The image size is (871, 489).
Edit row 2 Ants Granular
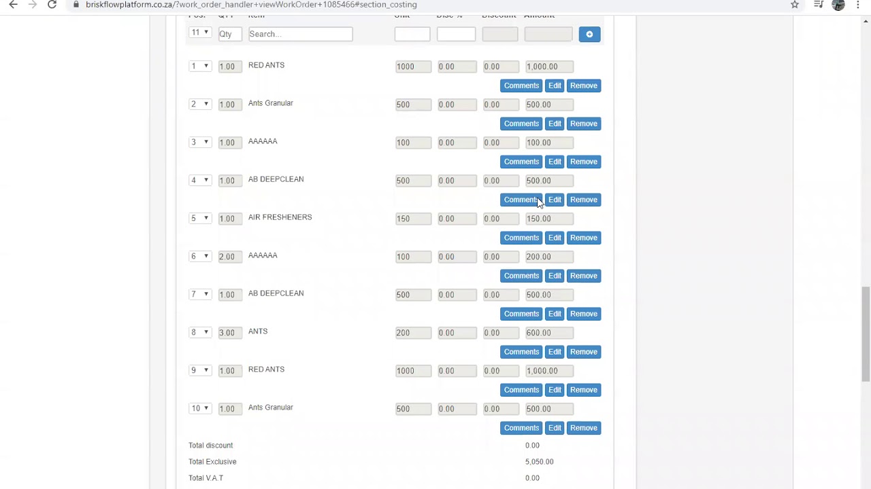point(555,124)
